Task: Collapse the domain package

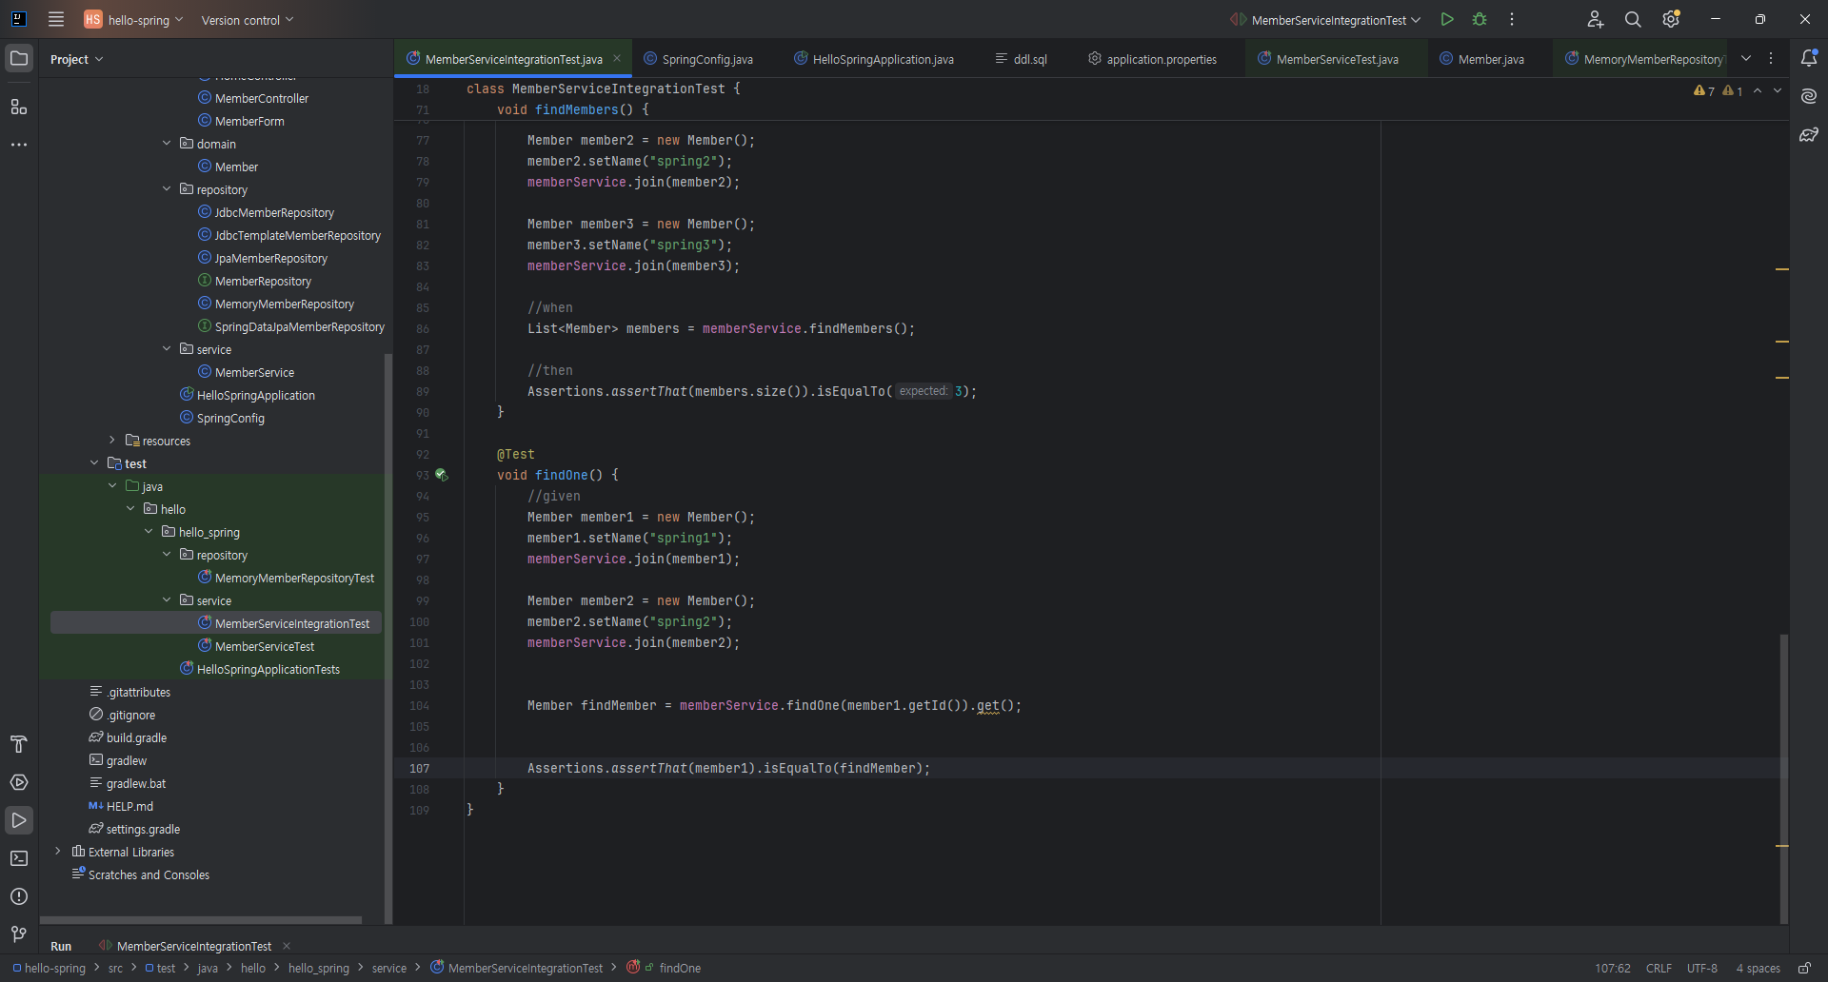Action: (167, 144)
